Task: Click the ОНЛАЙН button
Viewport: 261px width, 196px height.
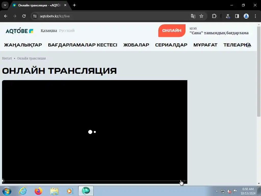Action: 172,31
